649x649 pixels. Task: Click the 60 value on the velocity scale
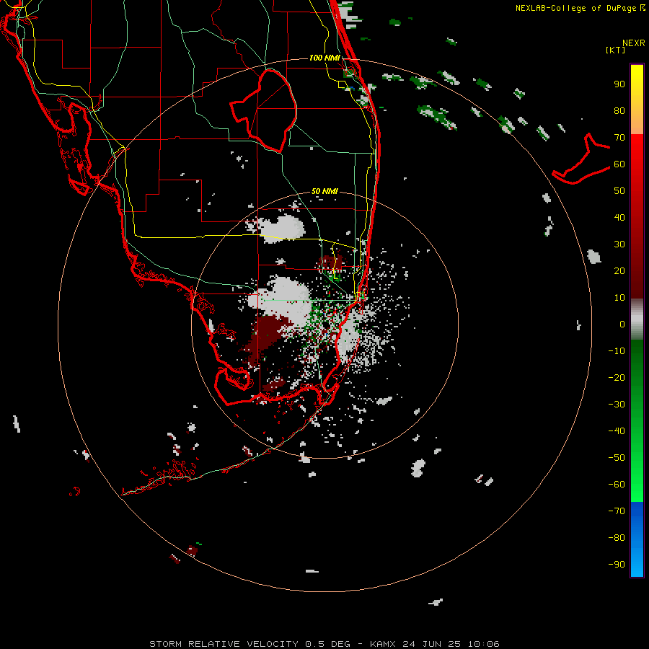coord(619,164)
